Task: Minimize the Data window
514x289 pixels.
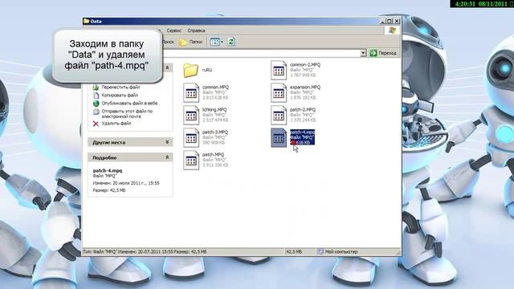Action: tap(383, 21)
